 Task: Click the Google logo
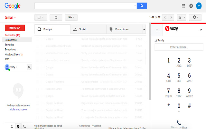pos(13,6)
